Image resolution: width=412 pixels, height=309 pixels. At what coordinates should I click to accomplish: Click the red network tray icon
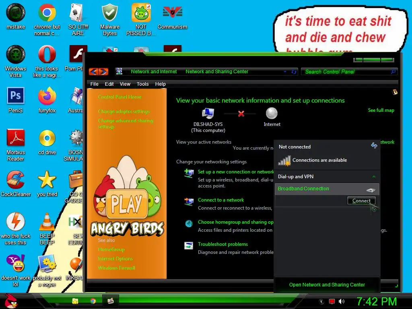click(332, 301)
